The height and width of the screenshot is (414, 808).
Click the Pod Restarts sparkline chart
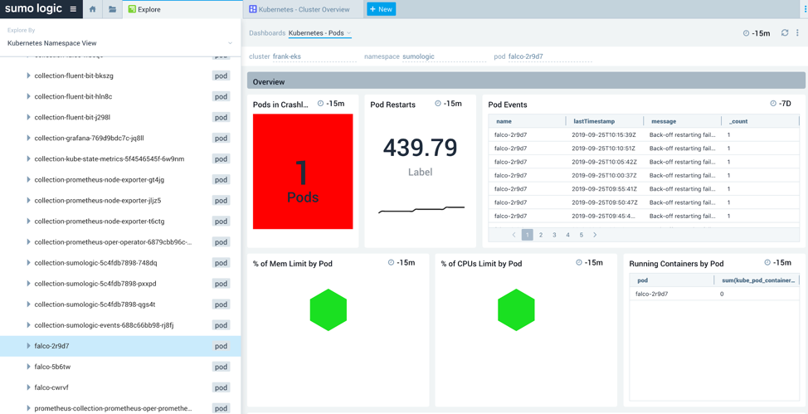click(x=421, y=209)
